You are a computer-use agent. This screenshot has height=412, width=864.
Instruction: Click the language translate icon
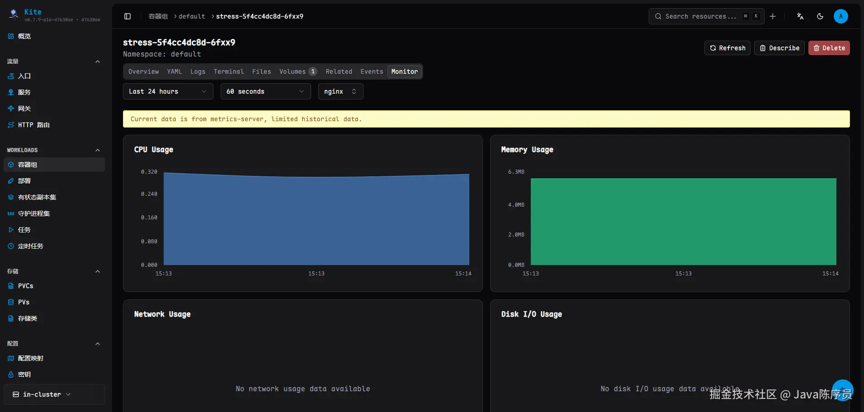800,16
